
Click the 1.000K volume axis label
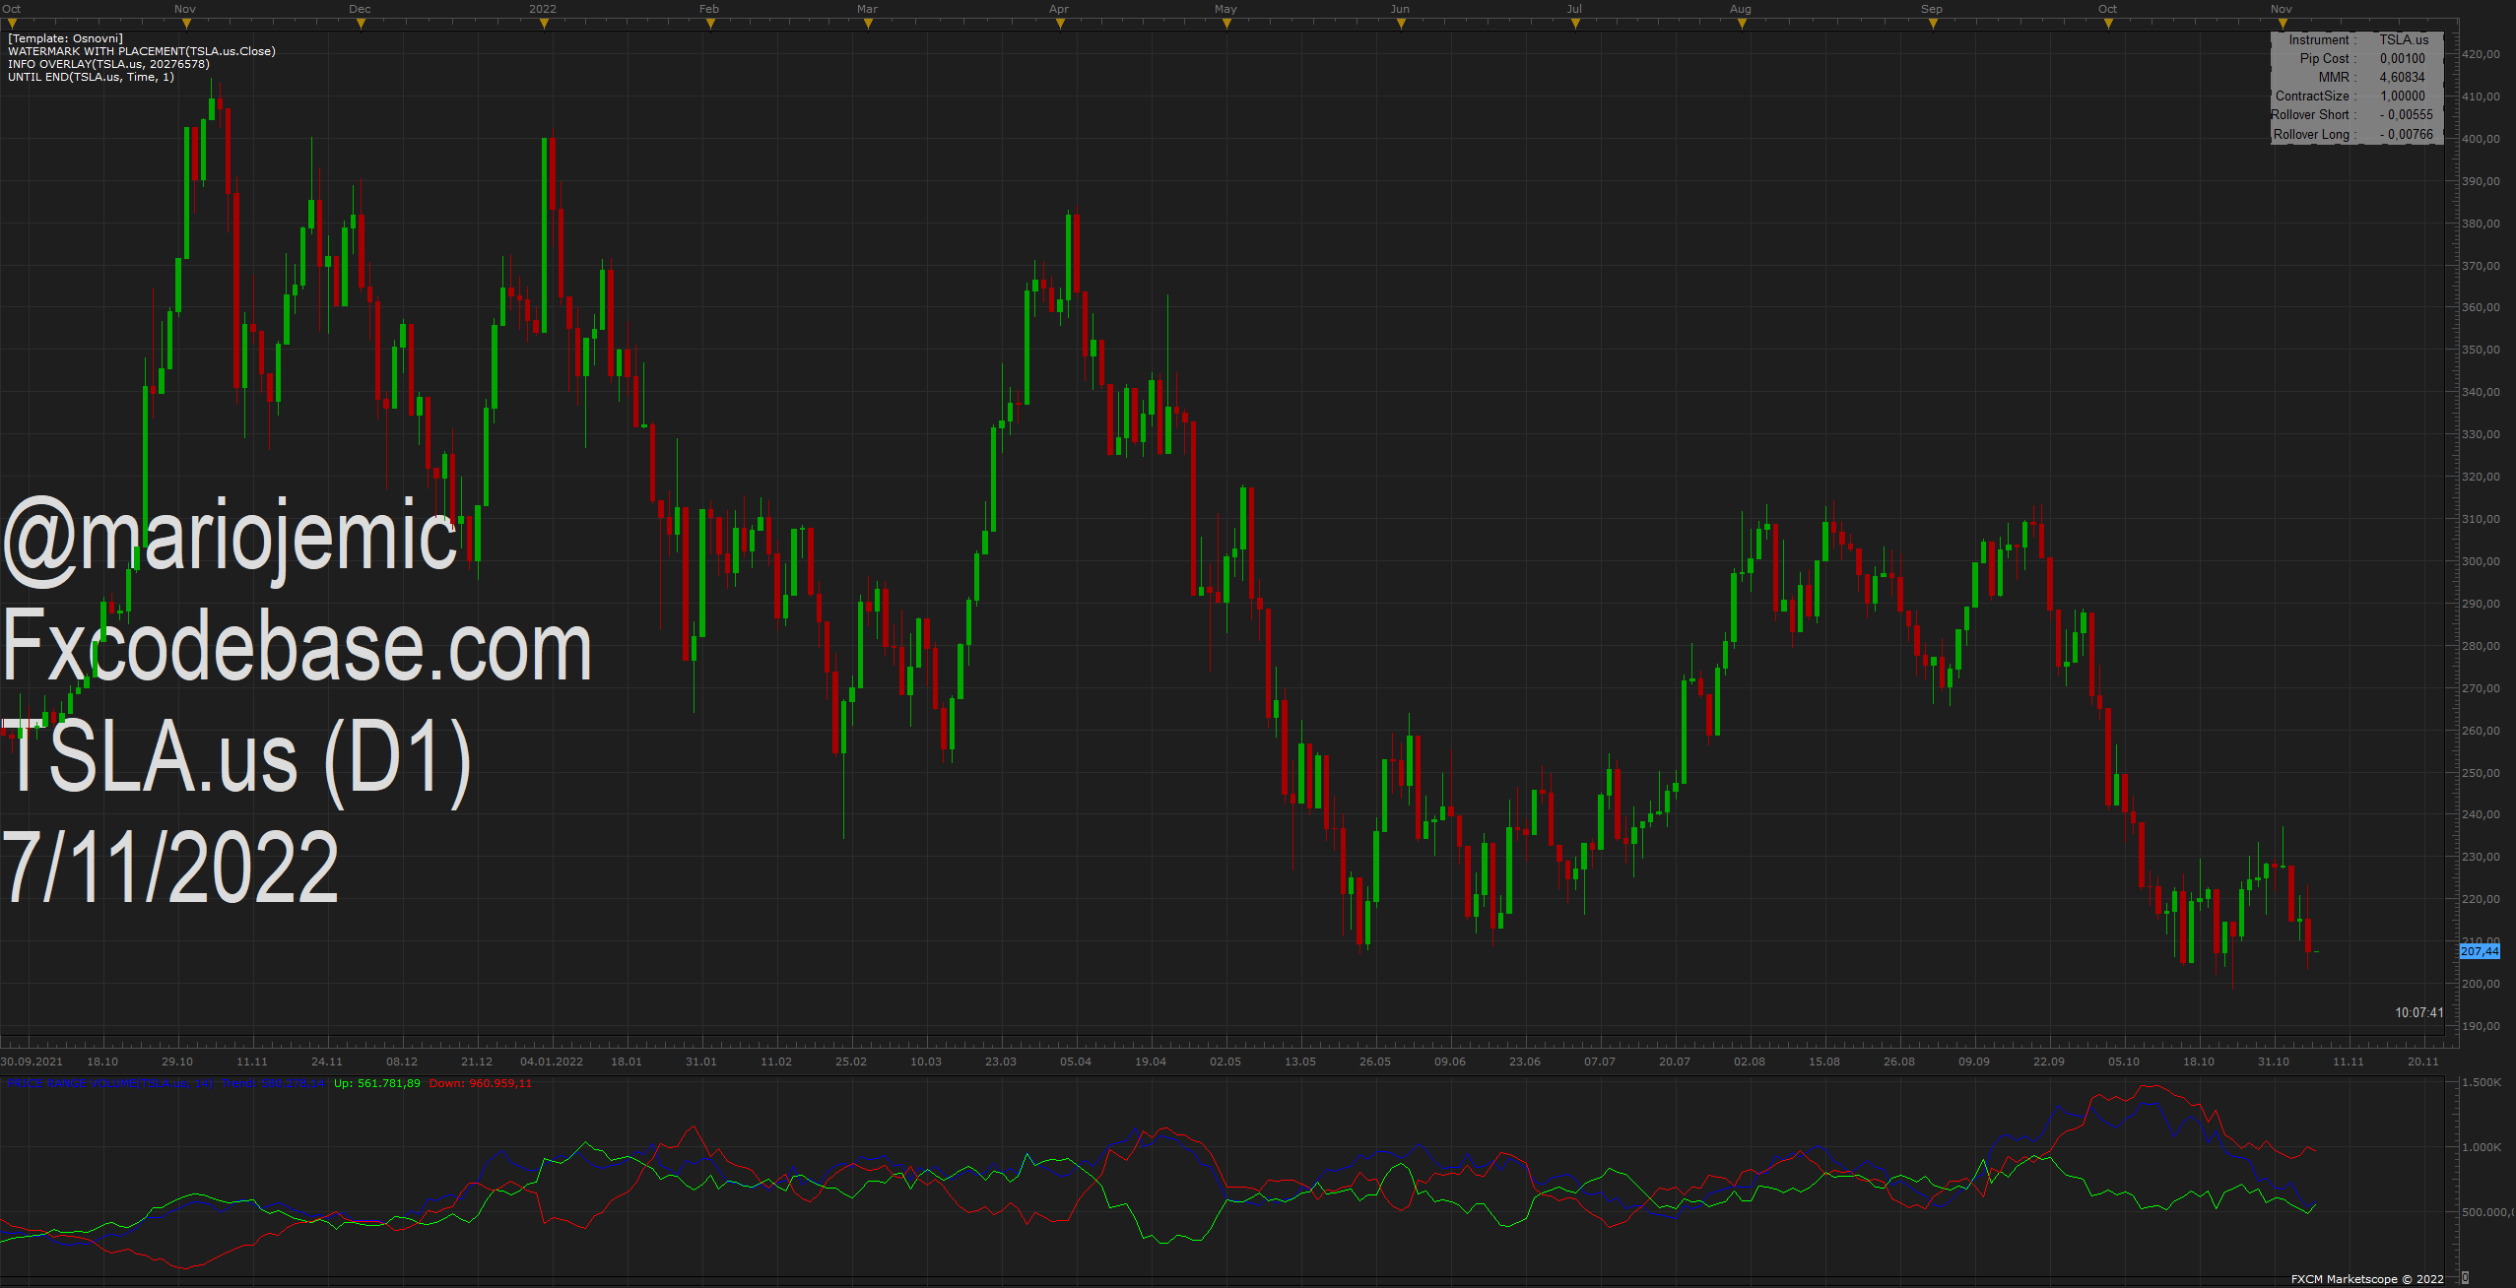point(2482,1148)
